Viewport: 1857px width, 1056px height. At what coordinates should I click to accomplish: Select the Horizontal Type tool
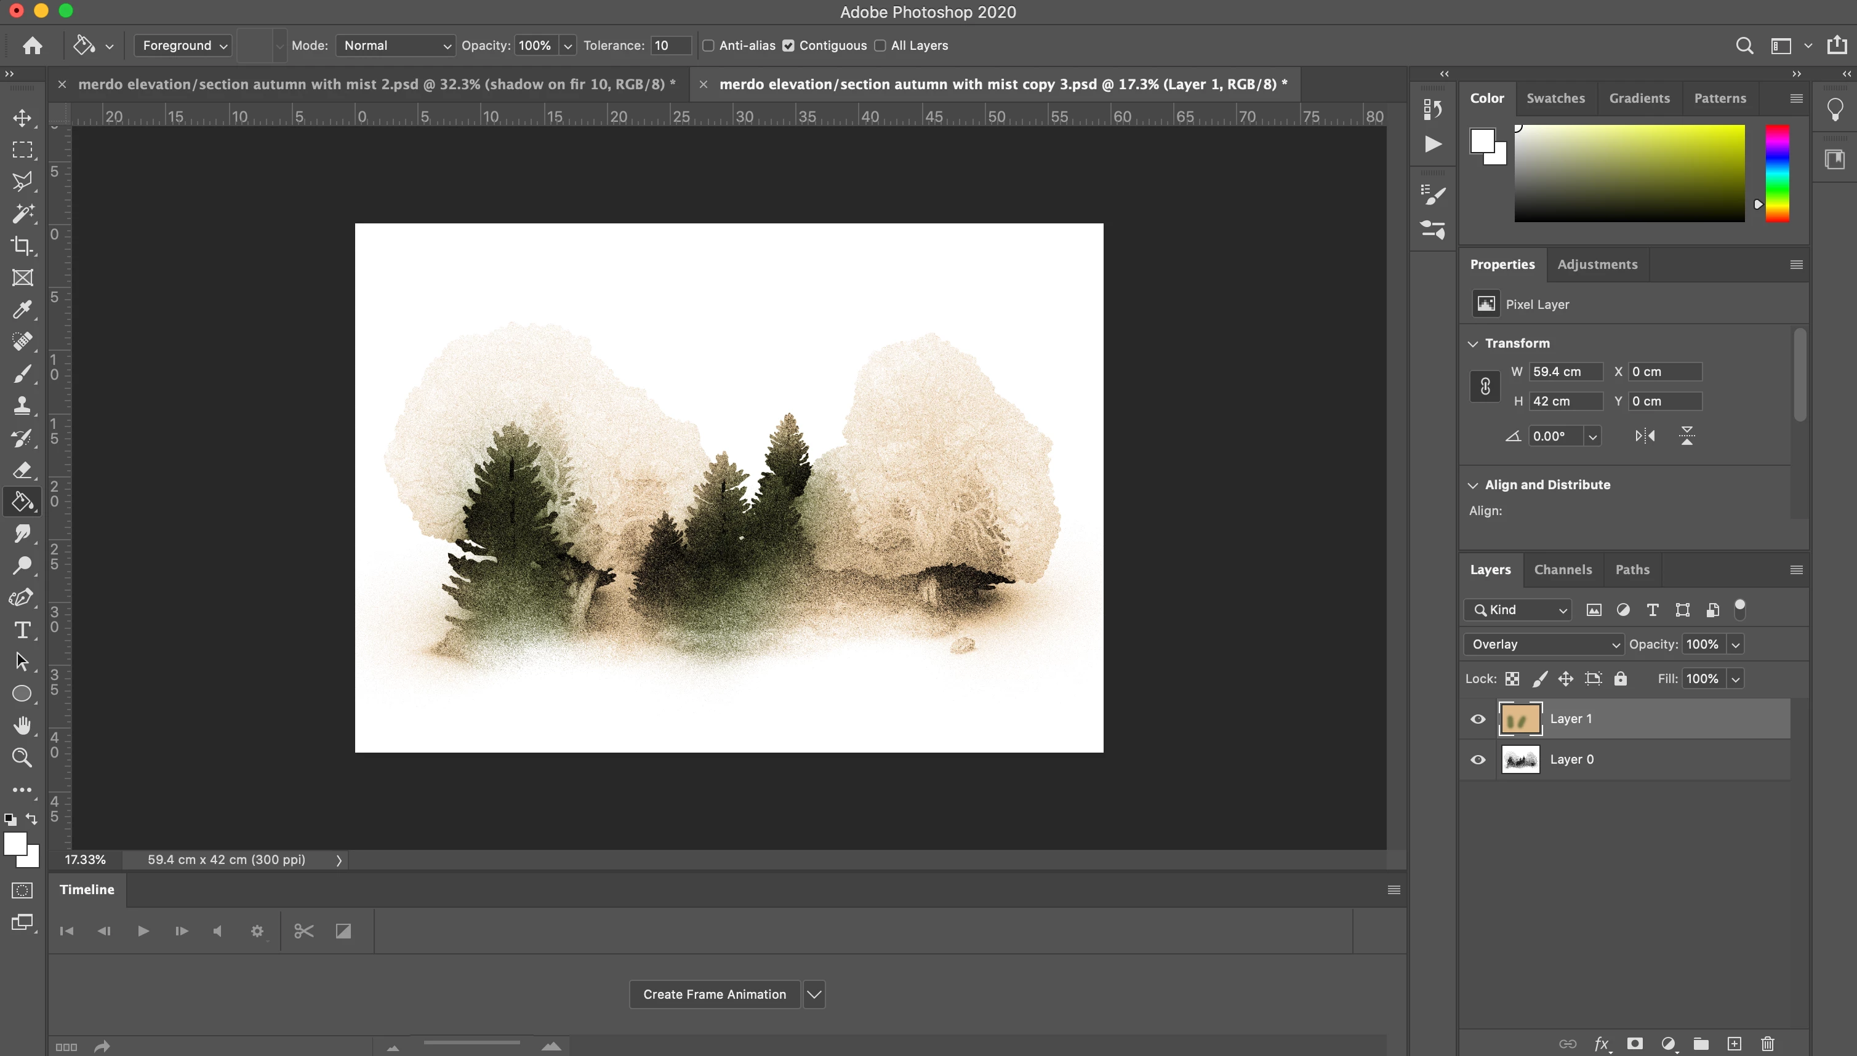[x=22, y=630]
